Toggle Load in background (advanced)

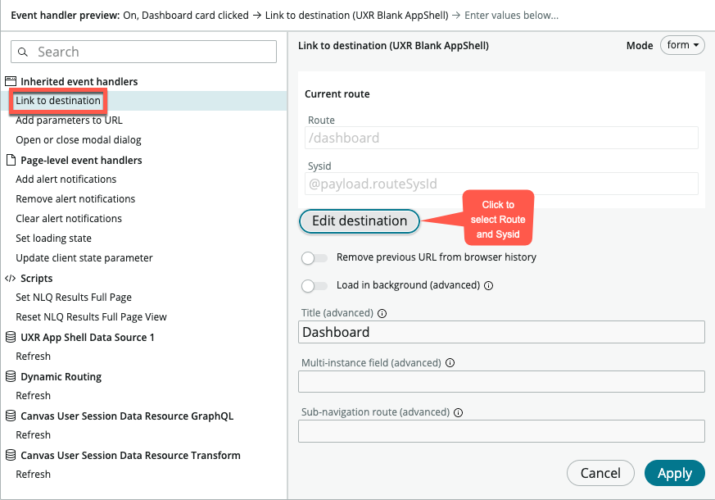click(x=315, y=284)
